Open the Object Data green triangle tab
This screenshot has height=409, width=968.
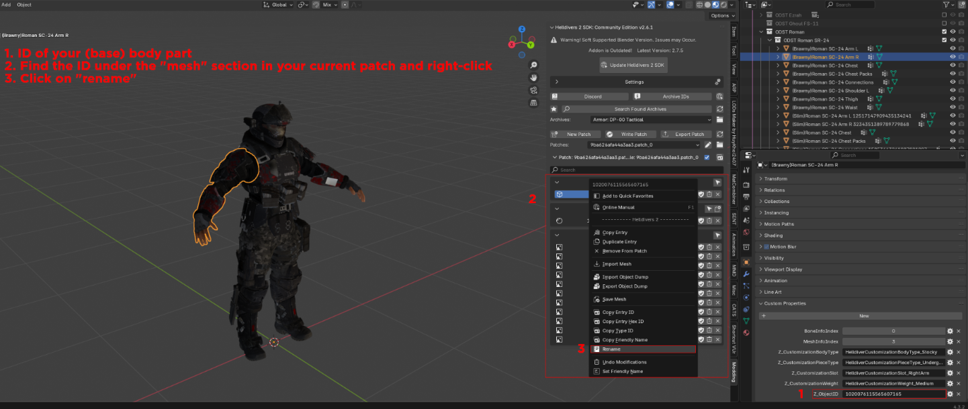[746, 321]
